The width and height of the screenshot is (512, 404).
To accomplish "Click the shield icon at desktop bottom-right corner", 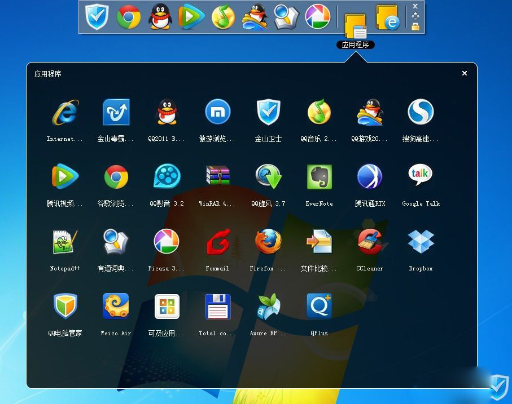I will pos(498,387).
